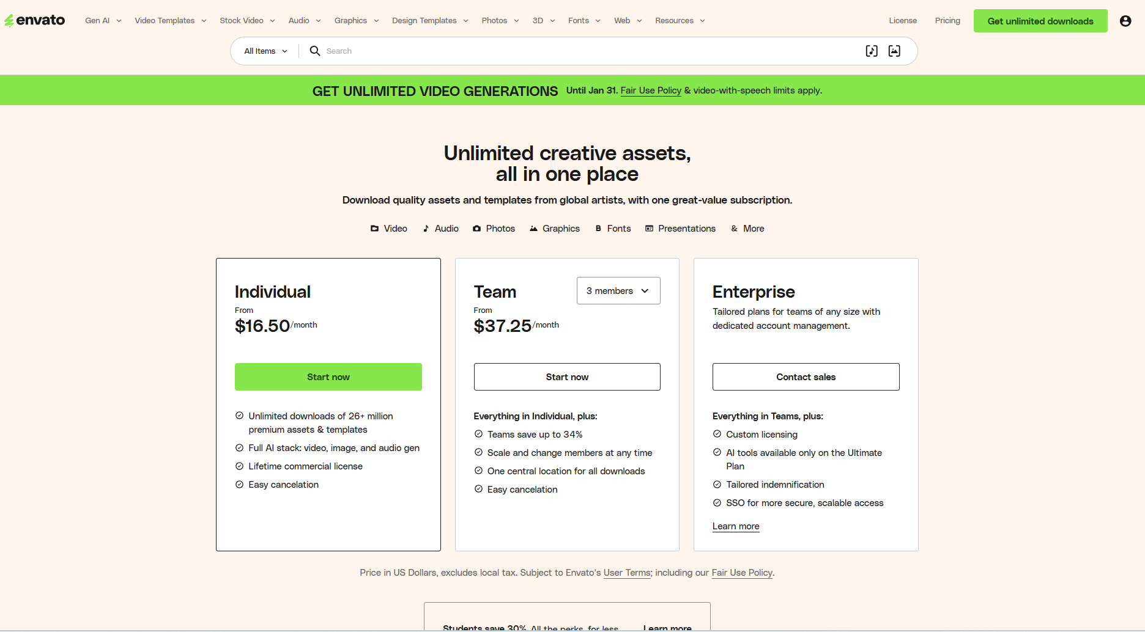Select the Photos camera icon
This screenshot has width=1145, height=632.
click(477, 228)
